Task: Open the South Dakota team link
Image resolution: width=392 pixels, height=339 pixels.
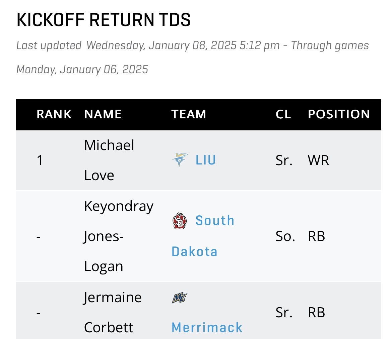Action: pos(203,236)
